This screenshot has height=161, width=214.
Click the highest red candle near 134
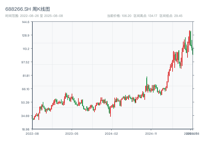click(189, 38)
